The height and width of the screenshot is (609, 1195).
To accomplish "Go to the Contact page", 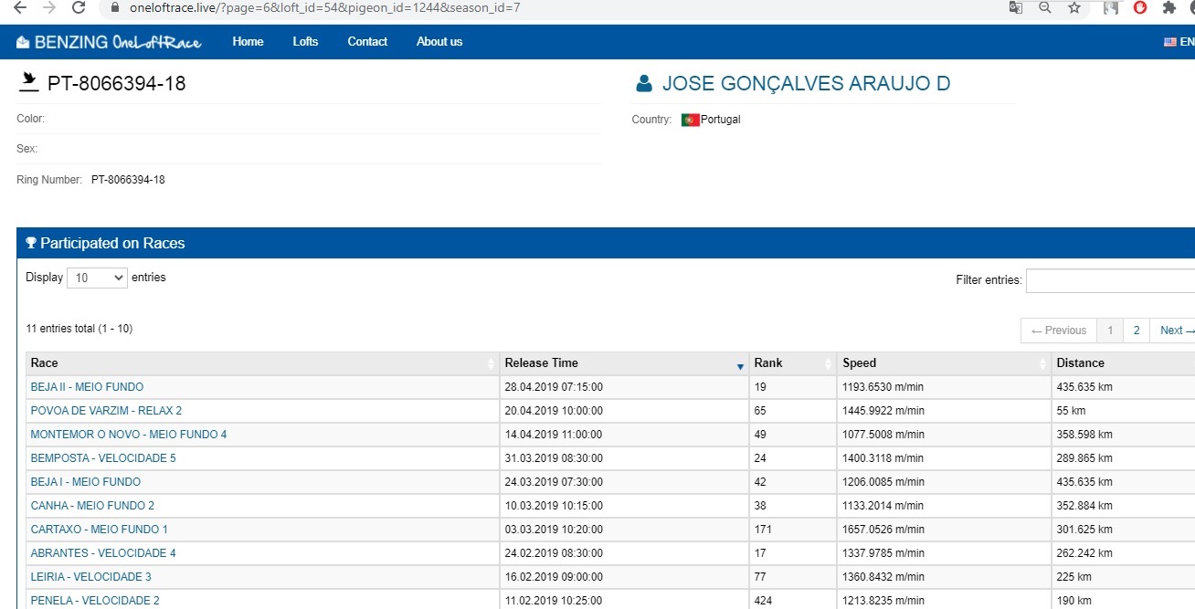I will (367, 42).
